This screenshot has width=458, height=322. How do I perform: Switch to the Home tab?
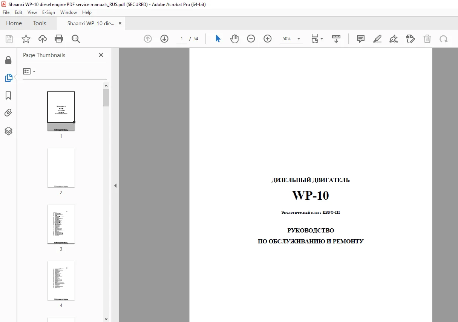point(14,23)
